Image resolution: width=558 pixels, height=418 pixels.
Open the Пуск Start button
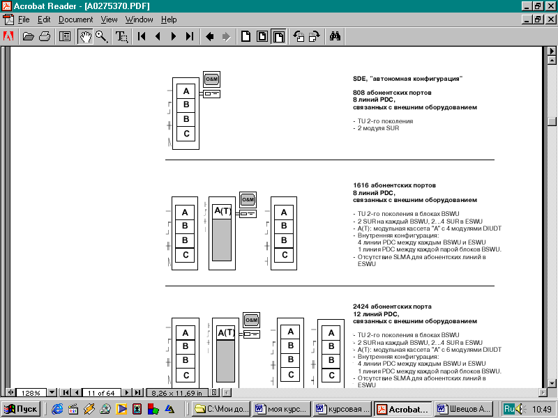21,409
